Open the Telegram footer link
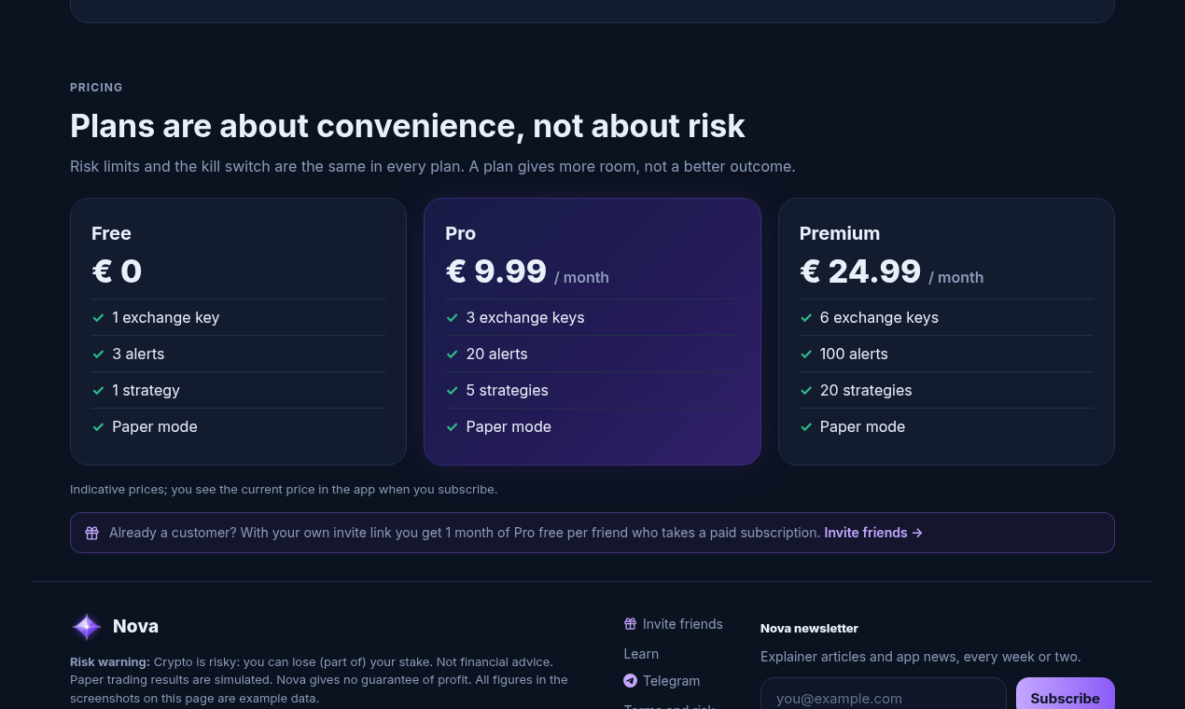Viewport: 1185px width, 709px height. point(662,681)
